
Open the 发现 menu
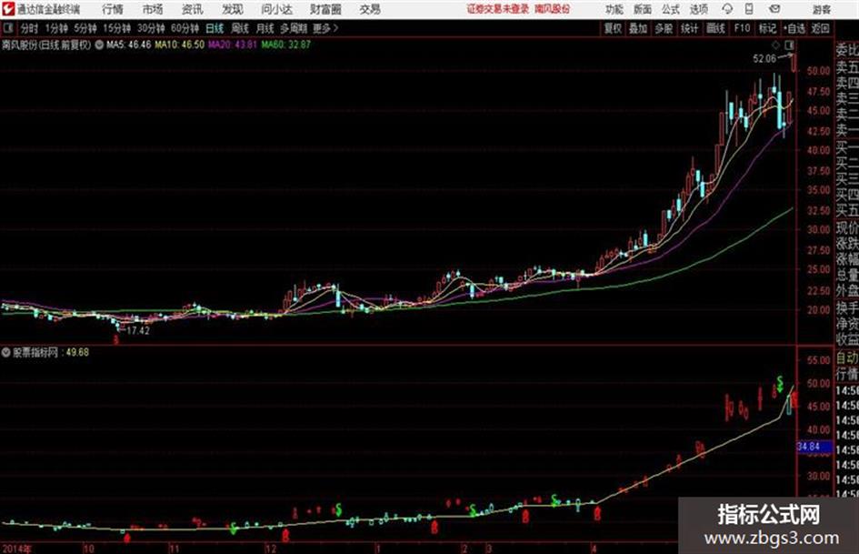(x=233, y=9)
